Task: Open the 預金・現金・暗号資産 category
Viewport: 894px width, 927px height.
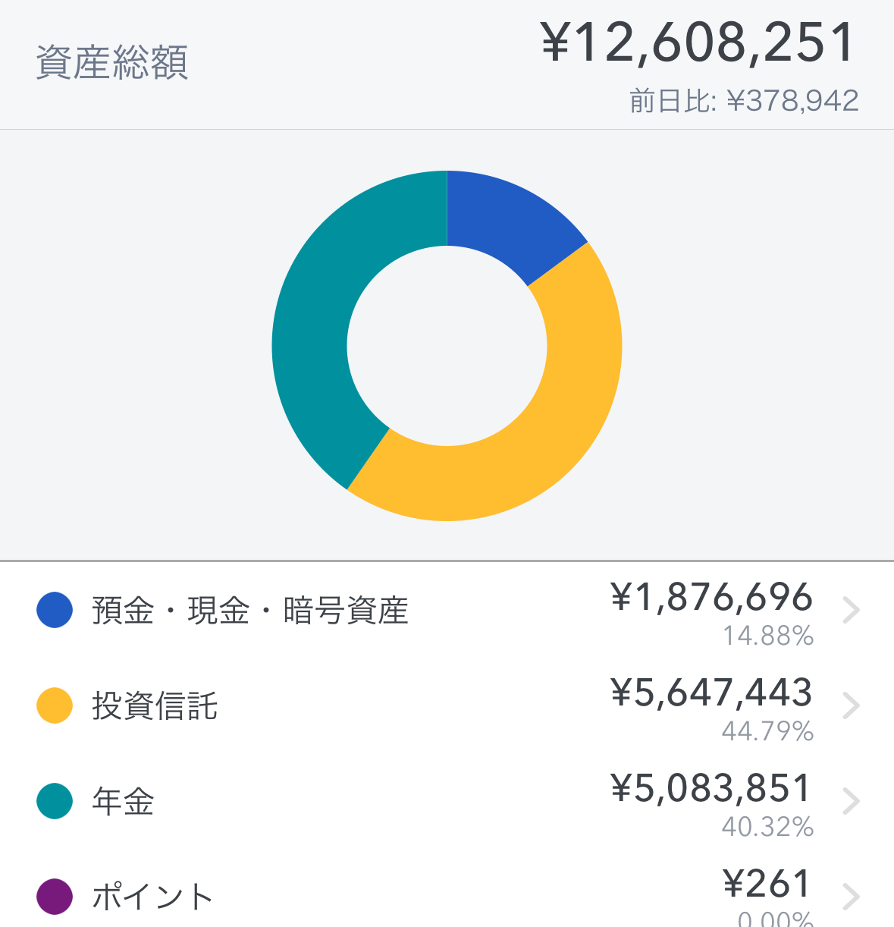Action: [250, 611]
